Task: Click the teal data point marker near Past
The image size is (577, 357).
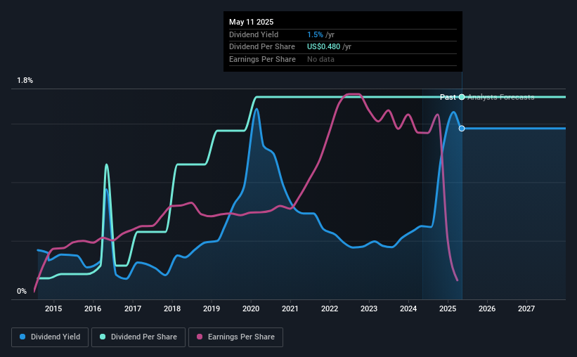Action: [x=462, y=97]
